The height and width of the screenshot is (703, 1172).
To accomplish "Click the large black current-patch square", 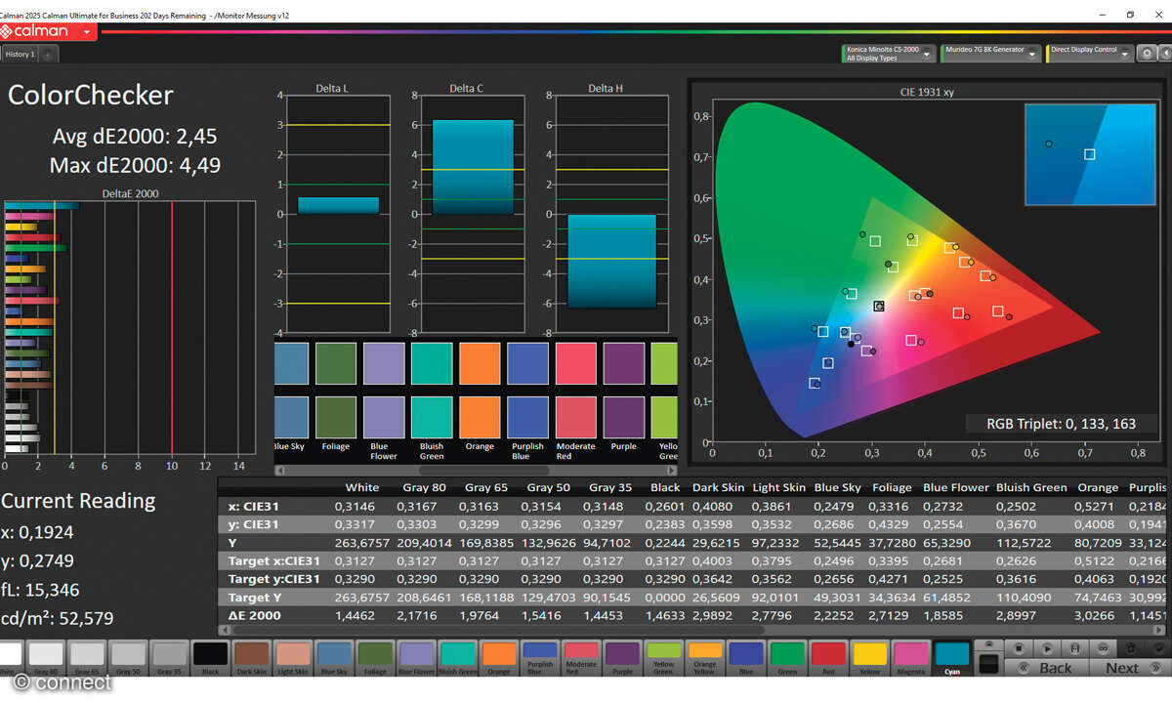I will [988, 664].
